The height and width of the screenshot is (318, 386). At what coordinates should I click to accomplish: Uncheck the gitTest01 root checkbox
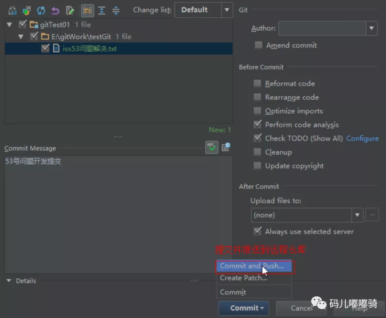(x=22, y=24)
